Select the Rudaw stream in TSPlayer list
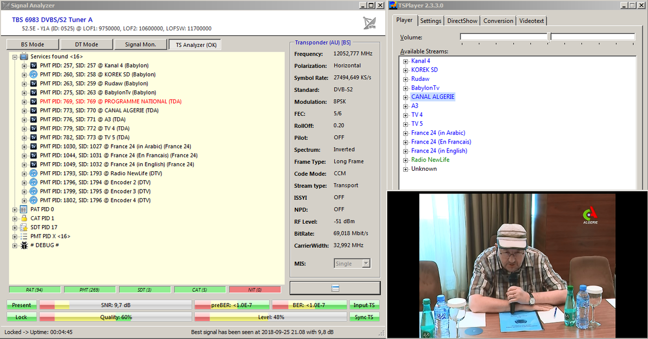648x339 pixels. (420, 79)
